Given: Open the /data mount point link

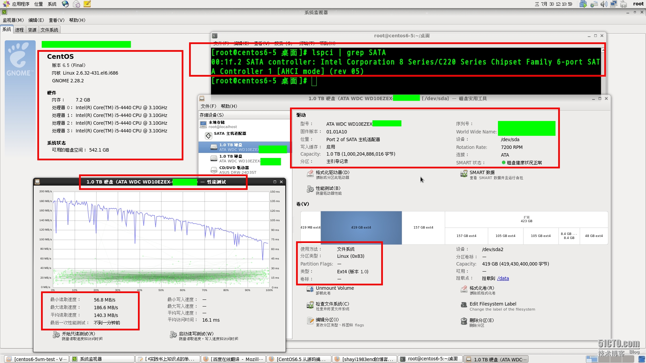Looking at the screenshot, I should pyautogui.click(x=503, y=278).
